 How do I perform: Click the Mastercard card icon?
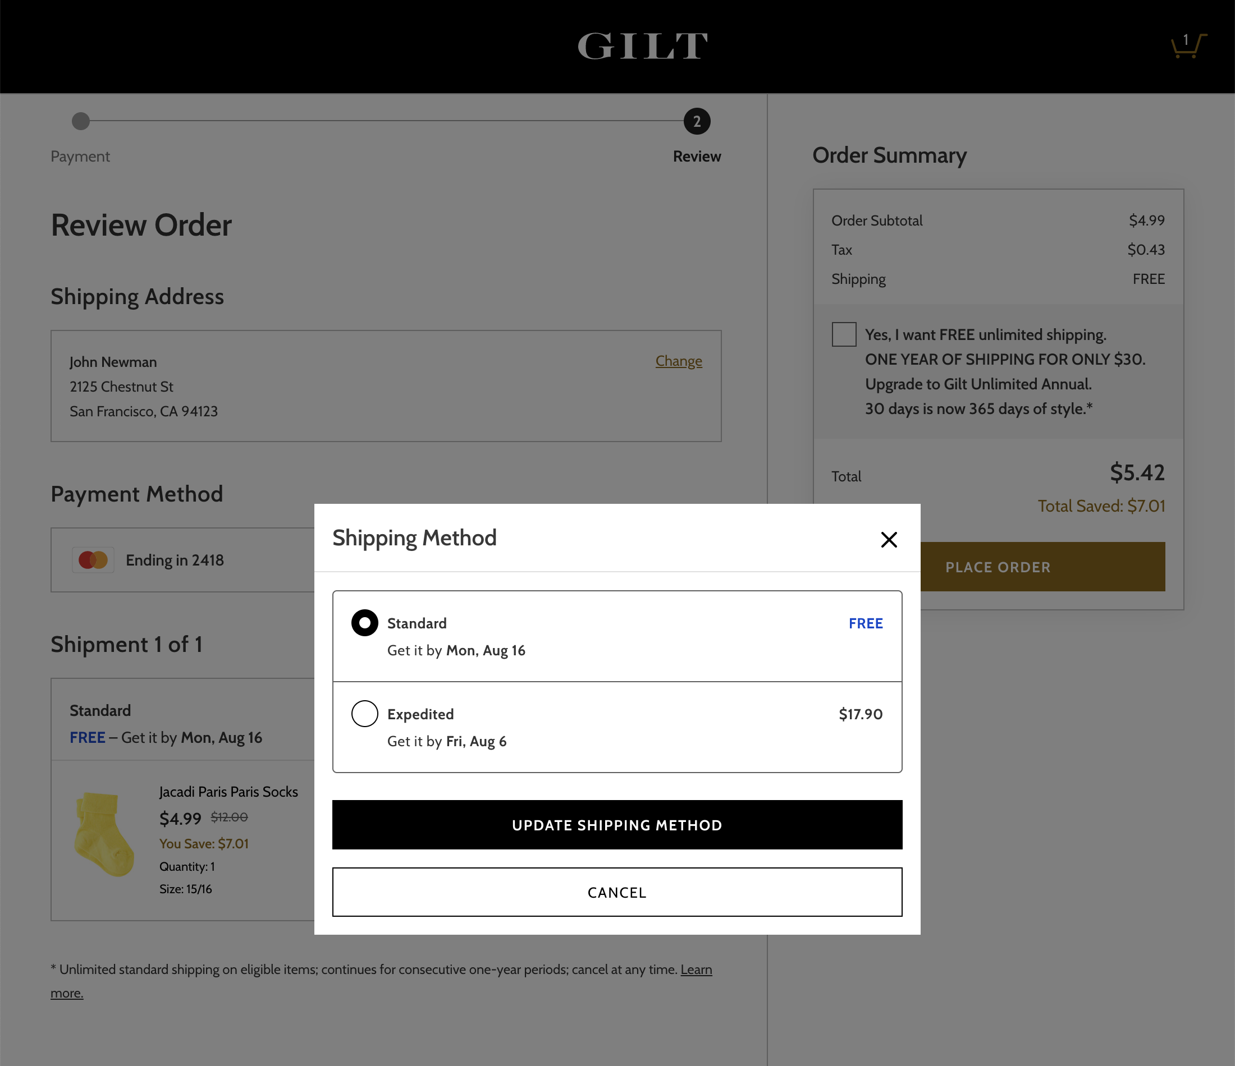point(93,559)
